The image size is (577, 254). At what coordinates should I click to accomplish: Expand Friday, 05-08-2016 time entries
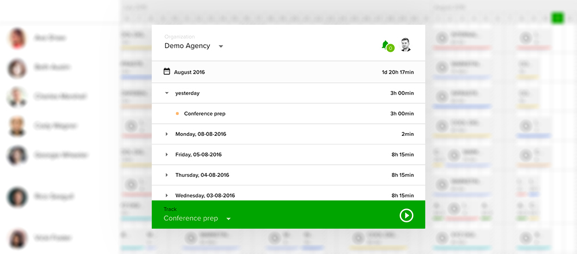pos(167,154)
